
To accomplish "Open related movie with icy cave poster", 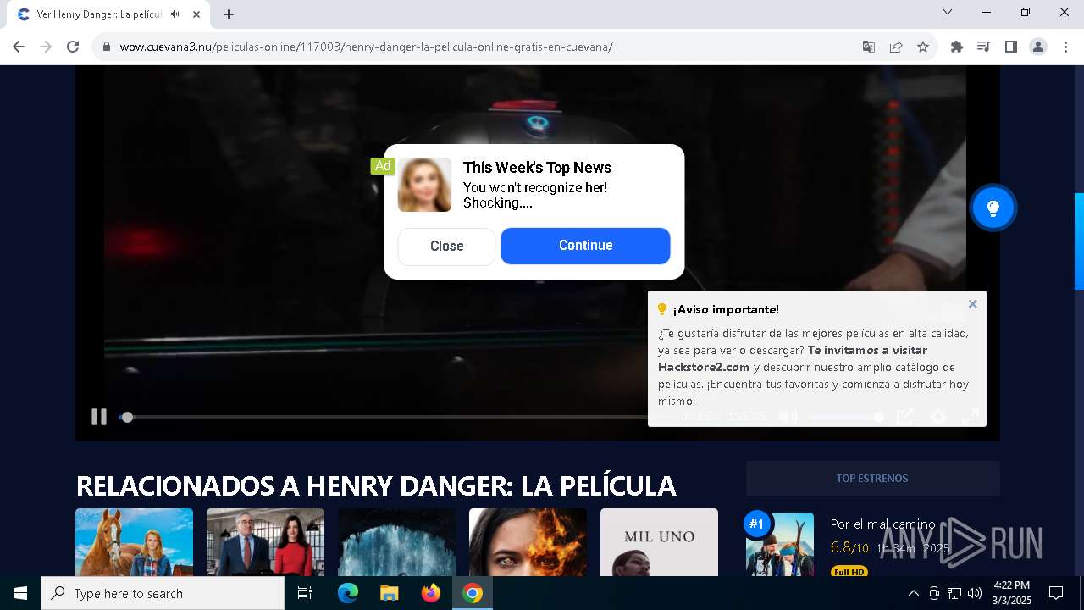I will (x=396, y=542).
